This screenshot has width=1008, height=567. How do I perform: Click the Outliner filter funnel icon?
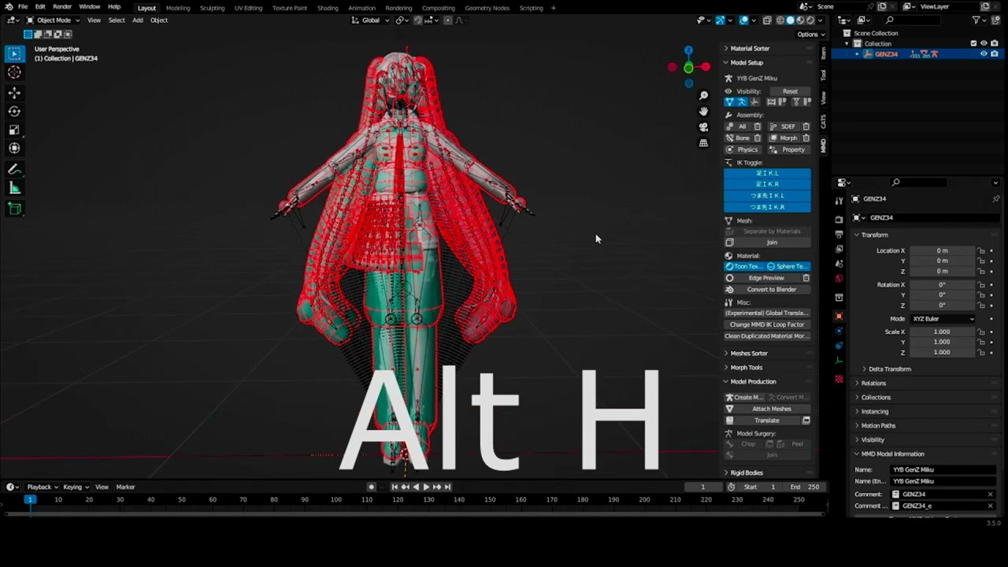pyautogui.click(x=976, y=20)
